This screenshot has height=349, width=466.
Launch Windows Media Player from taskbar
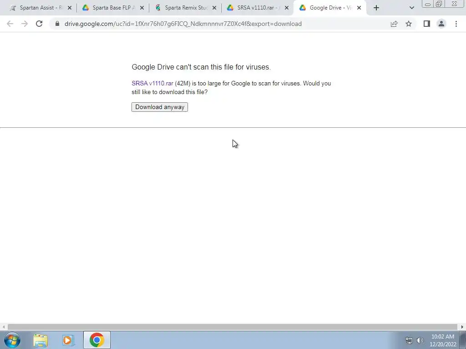(x=68, y=340)
